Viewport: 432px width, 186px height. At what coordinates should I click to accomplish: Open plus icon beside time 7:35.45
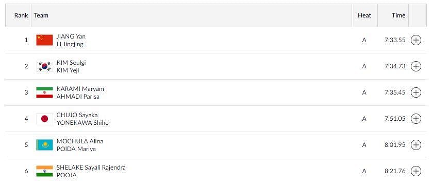click(416, 92)
